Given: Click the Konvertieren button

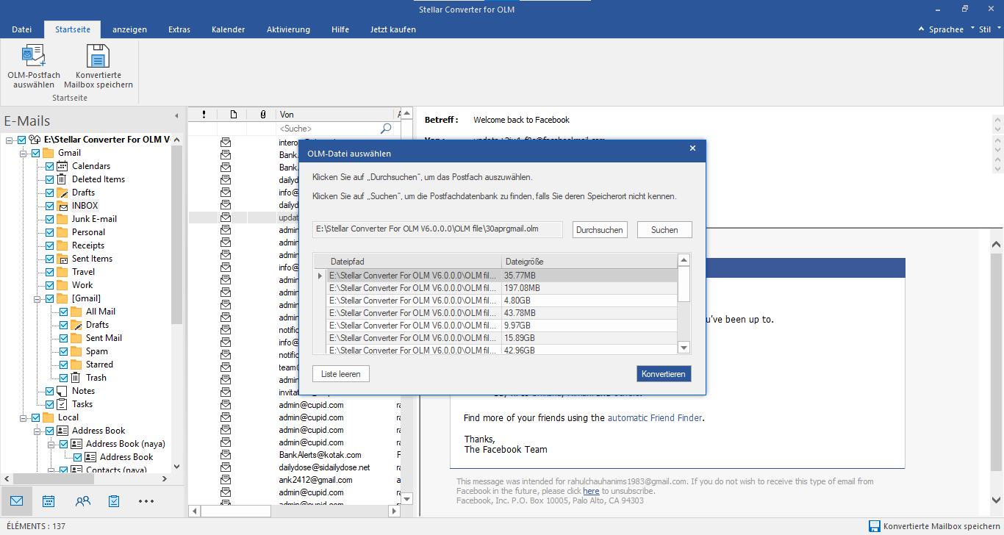Looking at the screenshot, I should (663, 374).
